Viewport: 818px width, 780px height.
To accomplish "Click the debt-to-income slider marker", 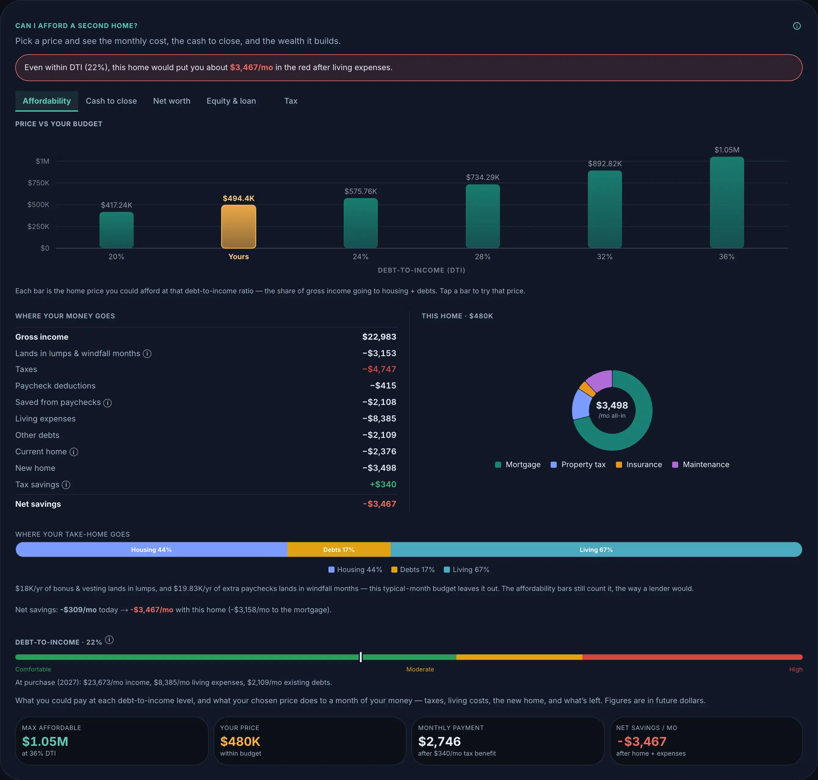I will coord(360,657).
